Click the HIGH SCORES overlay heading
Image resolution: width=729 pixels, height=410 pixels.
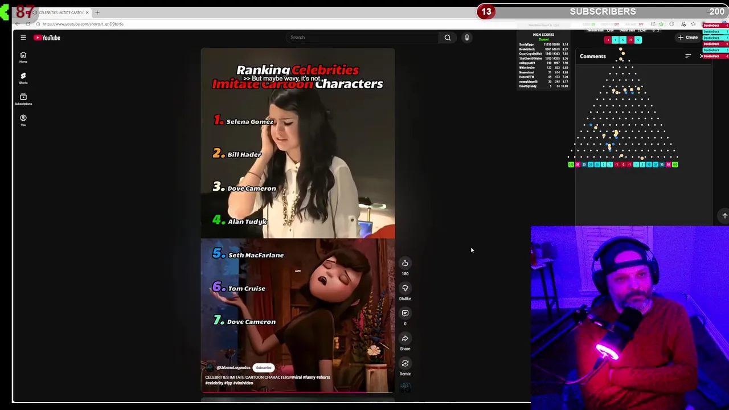(543, 35)
